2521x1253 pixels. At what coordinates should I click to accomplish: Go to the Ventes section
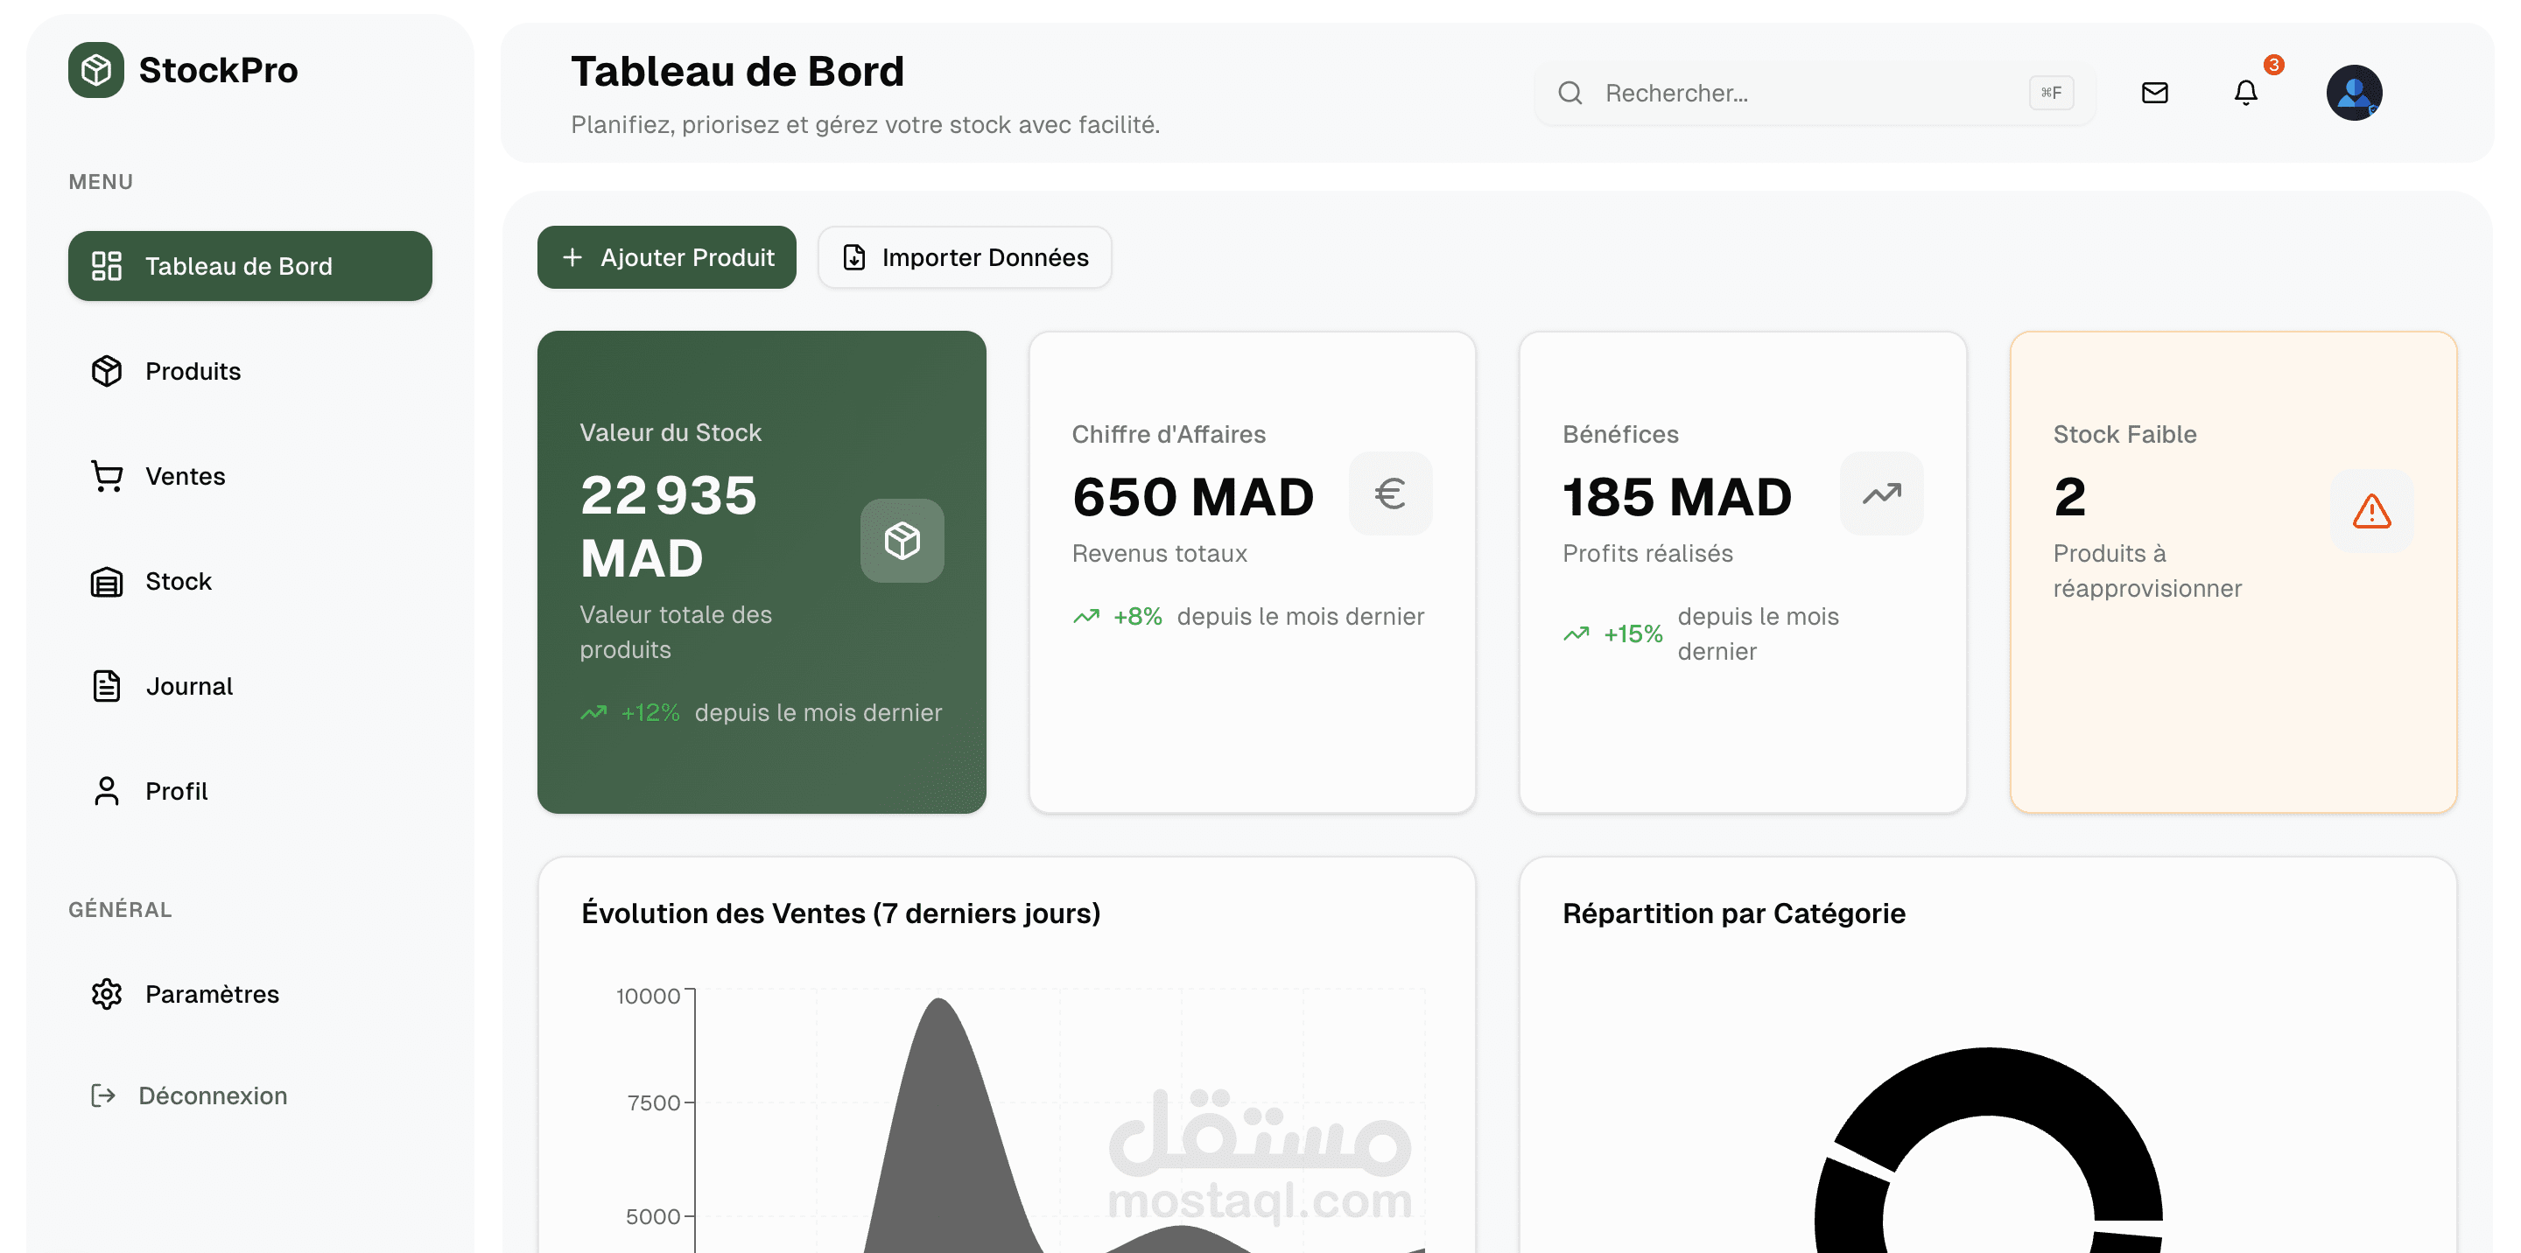pyautogui.click(x=249, y=476)
